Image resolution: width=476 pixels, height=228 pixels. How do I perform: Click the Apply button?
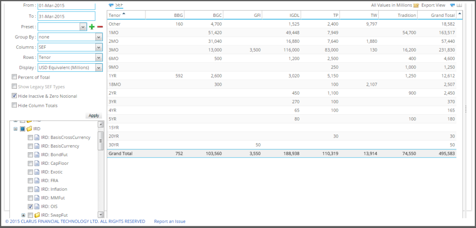click(x=94, y=116)
